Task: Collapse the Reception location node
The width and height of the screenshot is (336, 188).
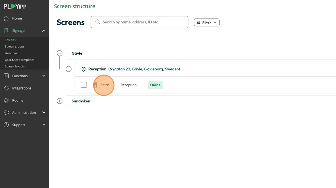Action: [x=69, y=69]
